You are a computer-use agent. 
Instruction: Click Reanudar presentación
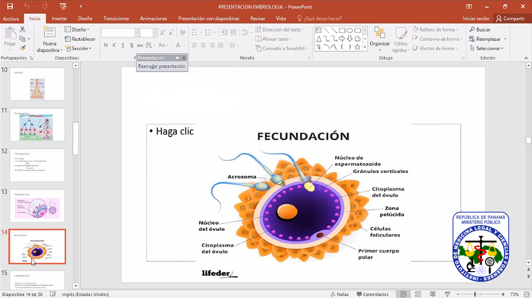click(162, 66)
